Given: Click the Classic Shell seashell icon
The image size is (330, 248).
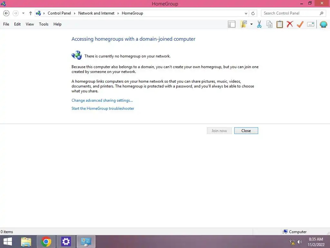Looking at the screenshot, I should 323,24.
